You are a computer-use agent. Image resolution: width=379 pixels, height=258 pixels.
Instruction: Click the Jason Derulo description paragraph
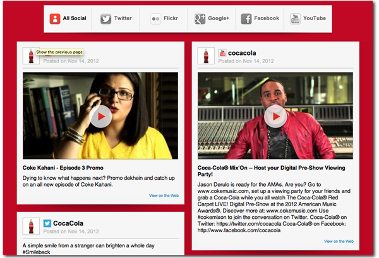point(274,208)
